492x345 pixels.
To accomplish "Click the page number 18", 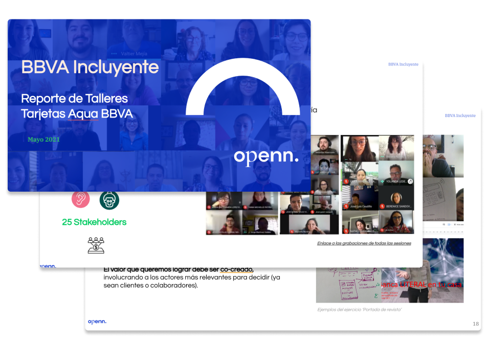I will point(476,324).
